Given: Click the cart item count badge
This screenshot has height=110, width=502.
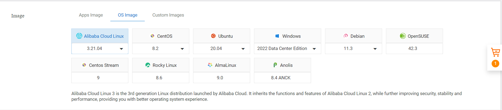Looking at the screenshot, I should [x=495, y=64].
